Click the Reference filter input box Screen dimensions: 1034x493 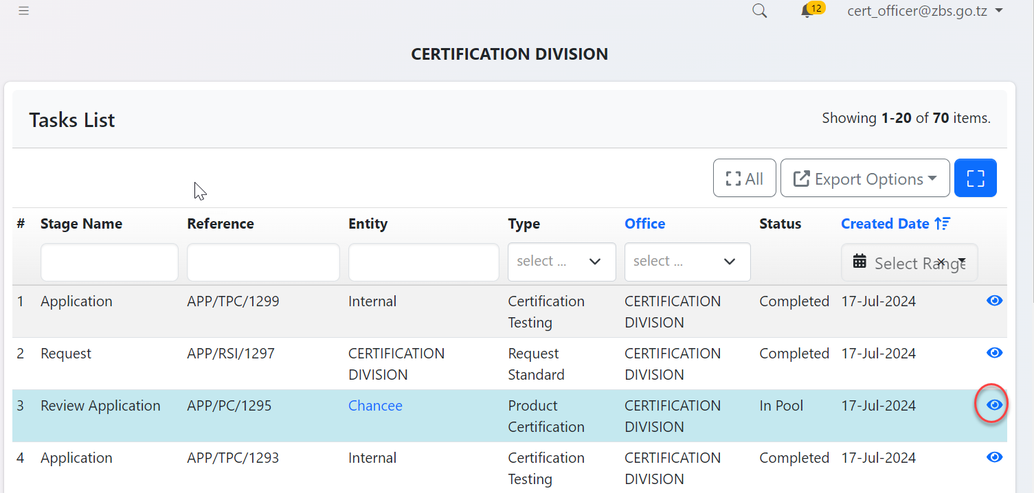(263, 262)
